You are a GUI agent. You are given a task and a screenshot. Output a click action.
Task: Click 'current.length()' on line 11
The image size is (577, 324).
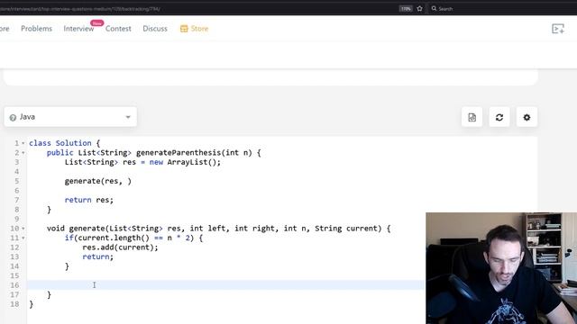(x=114, y=238)
